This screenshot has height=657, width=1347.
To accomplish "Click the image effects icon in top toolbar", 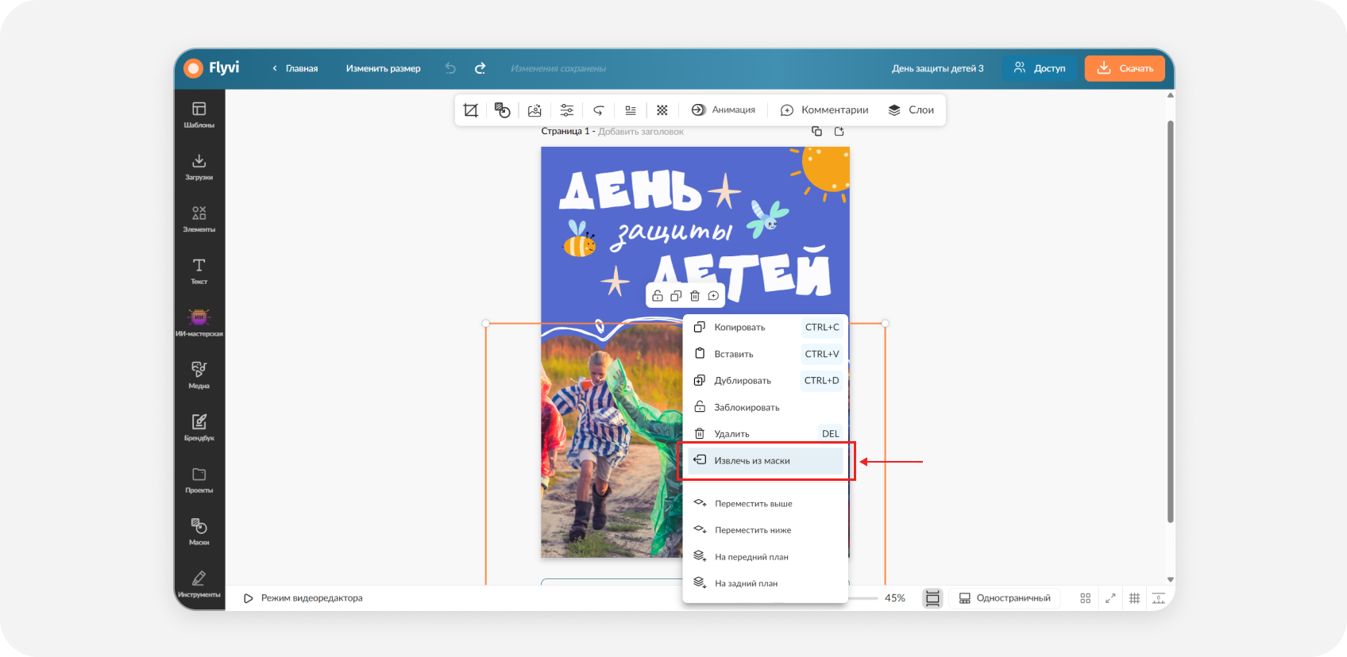I will (x=535, y=110).
